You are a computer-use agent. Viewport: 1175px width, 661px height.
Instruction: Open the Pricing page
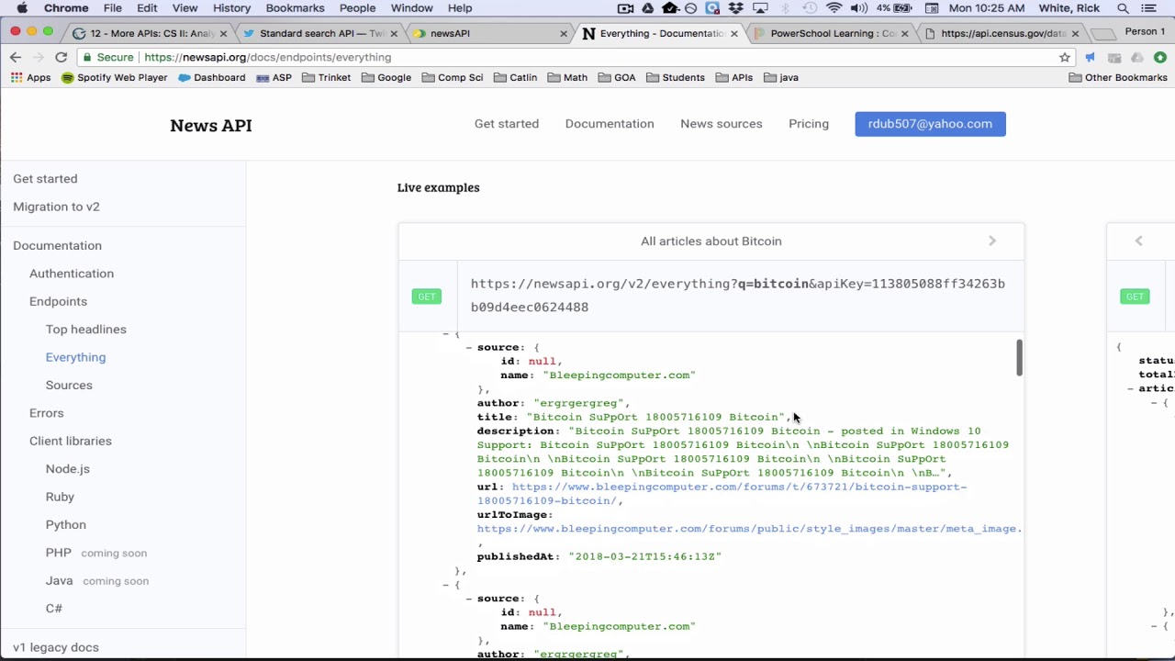(x=809, y=124)
